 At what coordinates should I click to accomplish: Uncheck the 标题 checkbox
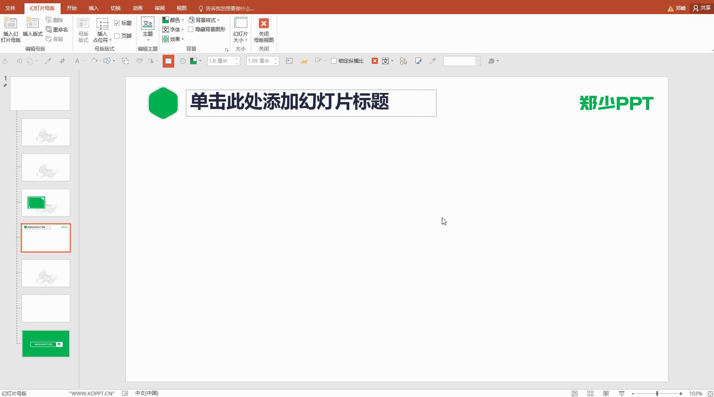(x=117, y=23)
